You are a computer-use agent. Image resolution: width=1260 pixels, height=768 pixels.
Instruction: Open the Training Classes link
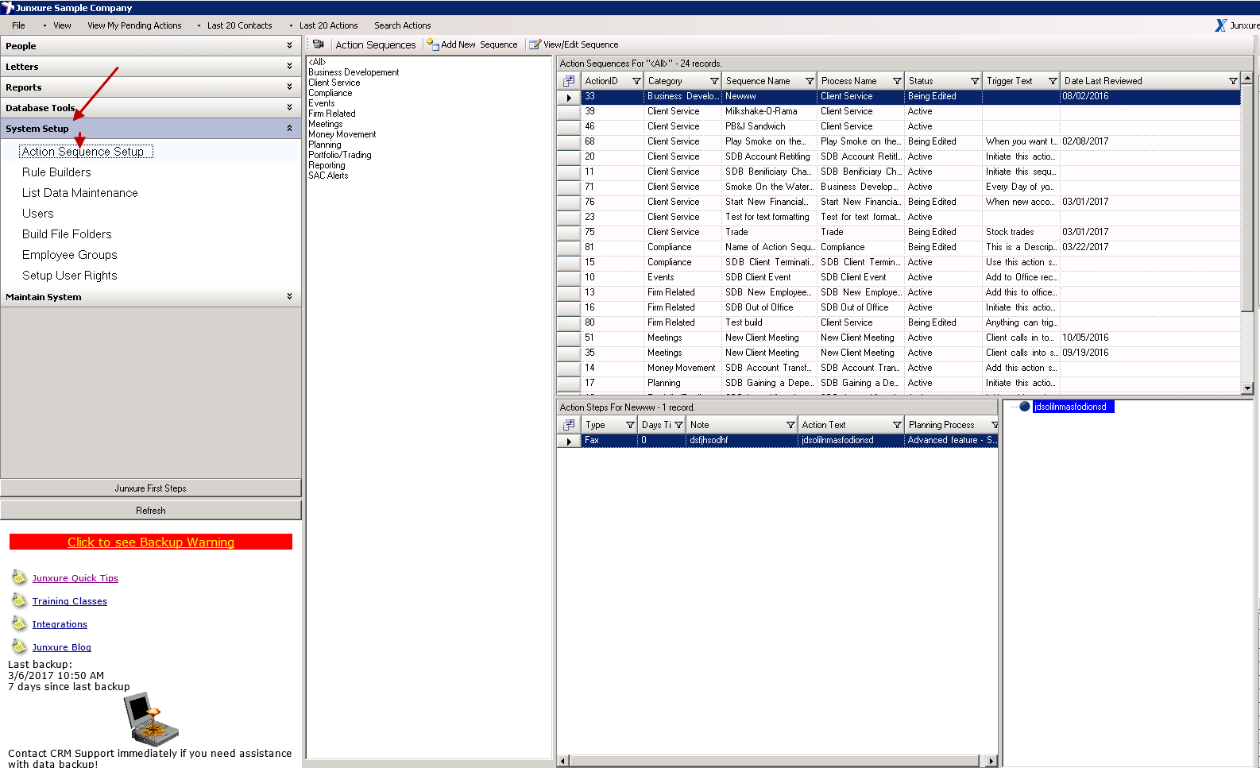coord(70,601)
